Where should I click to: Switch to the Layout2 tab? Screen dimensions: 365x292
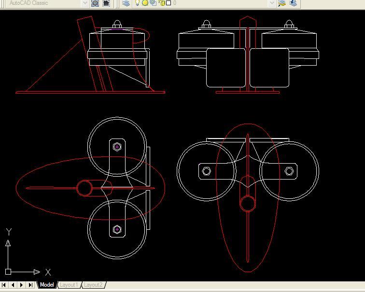[93, 285]
